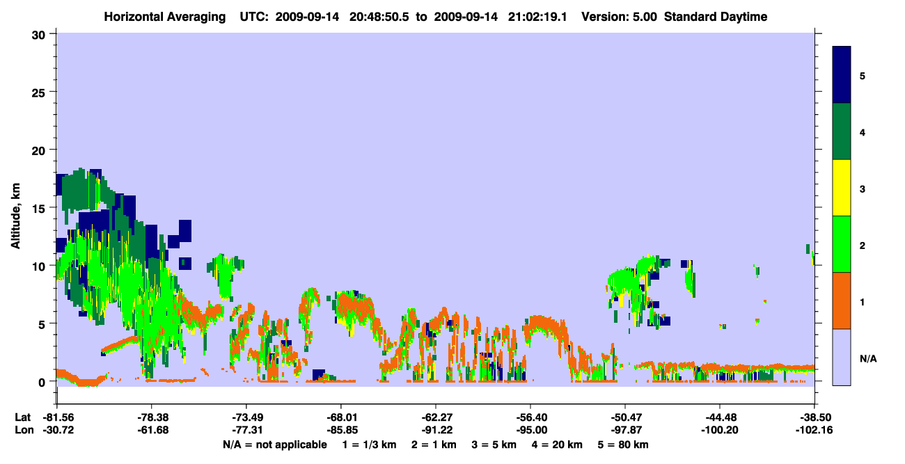This screenshot has height=464, width=905.
Task: Click the colorbar label '5'
Action: pos(862,75)
